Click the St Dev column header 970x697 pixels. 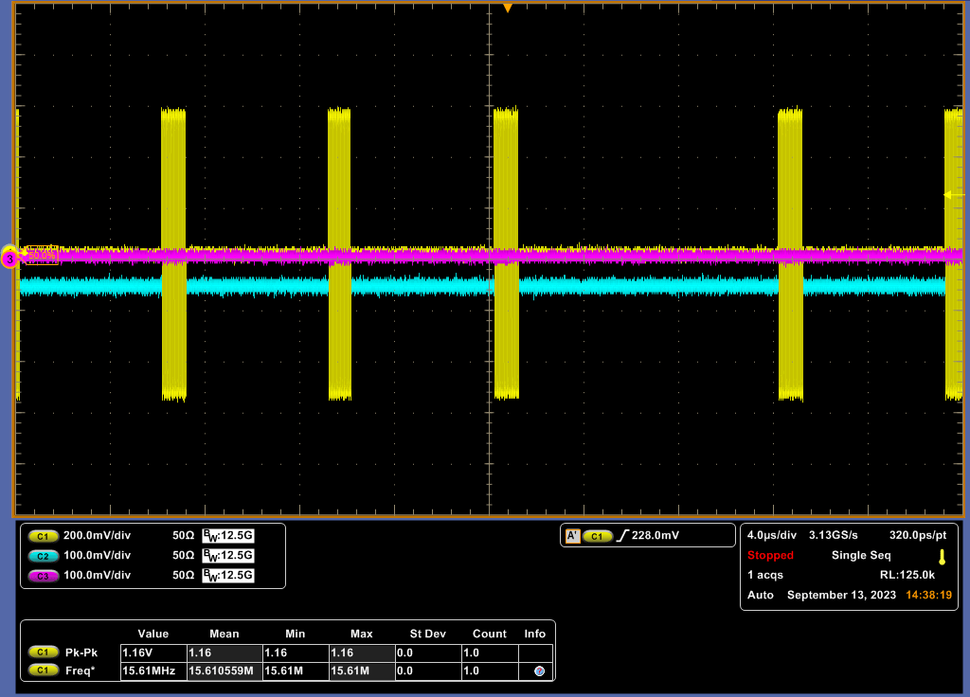tap(427, 634)
